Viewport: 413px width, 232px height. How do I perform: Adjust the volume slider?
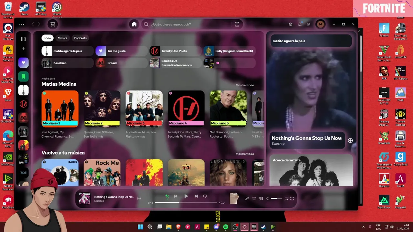[x=277, y=198]
